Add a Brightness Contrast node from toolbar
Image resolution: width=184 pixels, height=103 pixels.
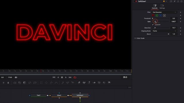(x=3, y=83)
